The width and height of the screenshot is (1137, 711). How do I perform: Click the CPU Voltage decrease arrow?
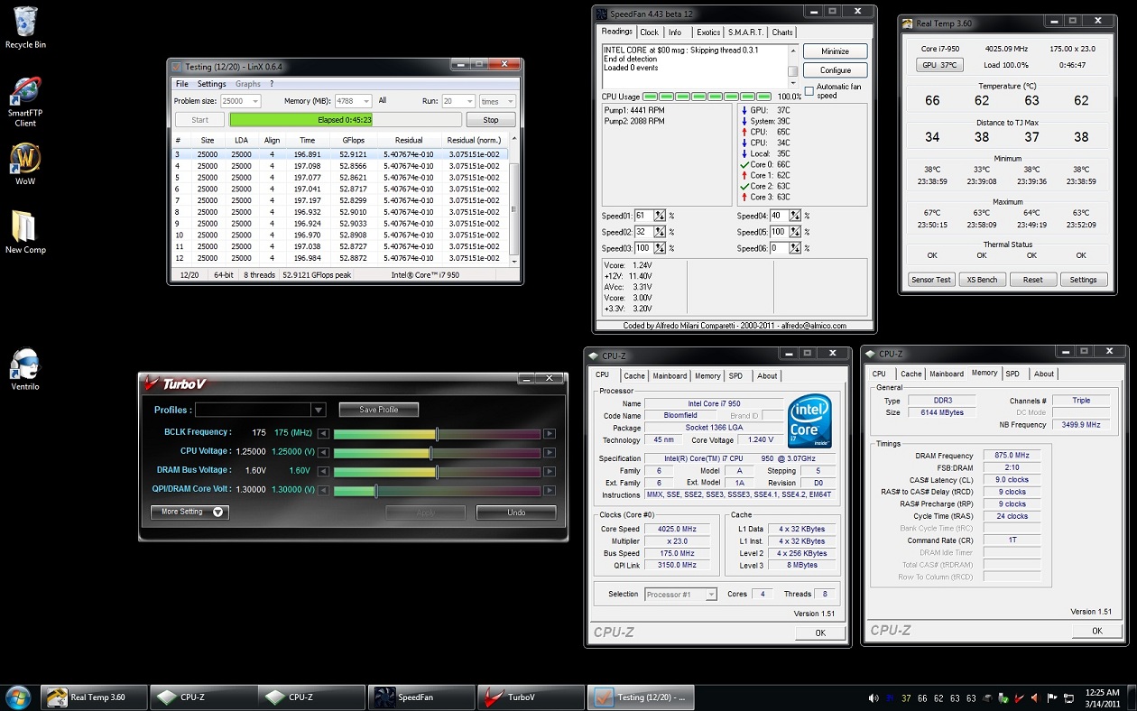pyautogui.click(x=324, y=452)
